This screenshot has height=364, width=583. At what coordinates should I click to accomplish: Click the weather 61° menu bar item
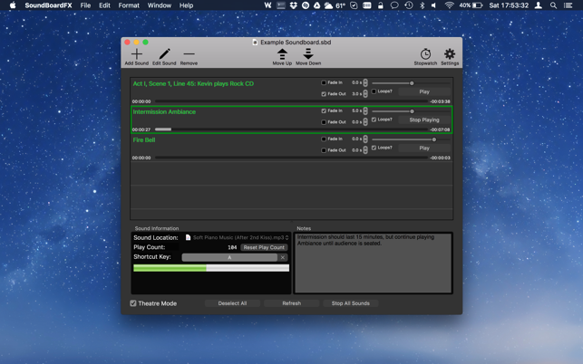click(335, 5)
